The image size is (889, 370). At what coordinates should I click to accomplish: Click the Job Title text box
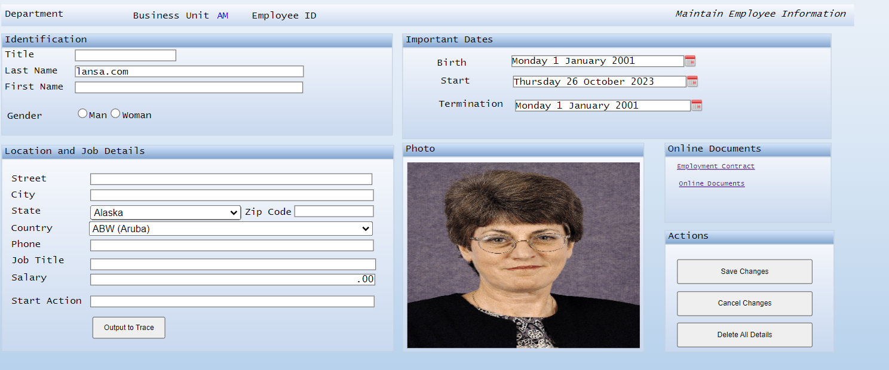[x=232, y=264]
